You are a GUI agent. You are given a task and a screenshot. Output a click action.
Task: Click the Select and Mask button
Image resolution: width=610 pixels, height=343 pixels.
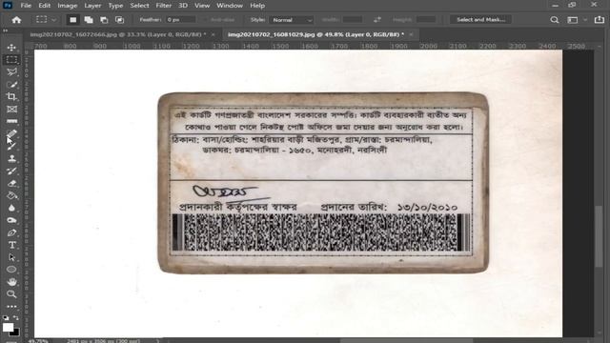tap(480, 19)
